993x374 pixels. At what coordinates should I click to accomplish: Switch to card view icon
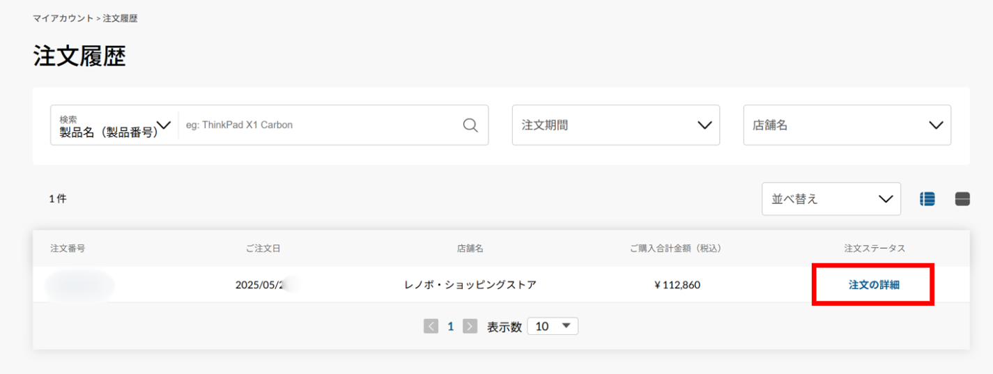coord(962,199)
